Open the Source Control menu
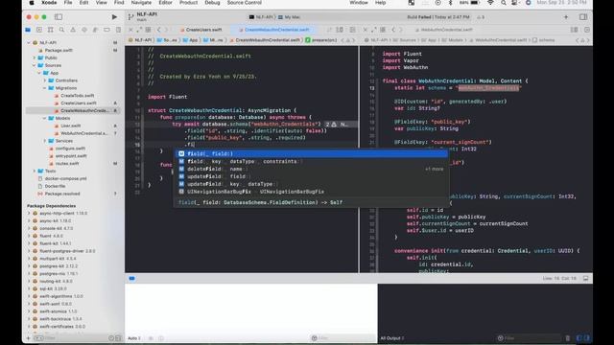 pos(245,3)
